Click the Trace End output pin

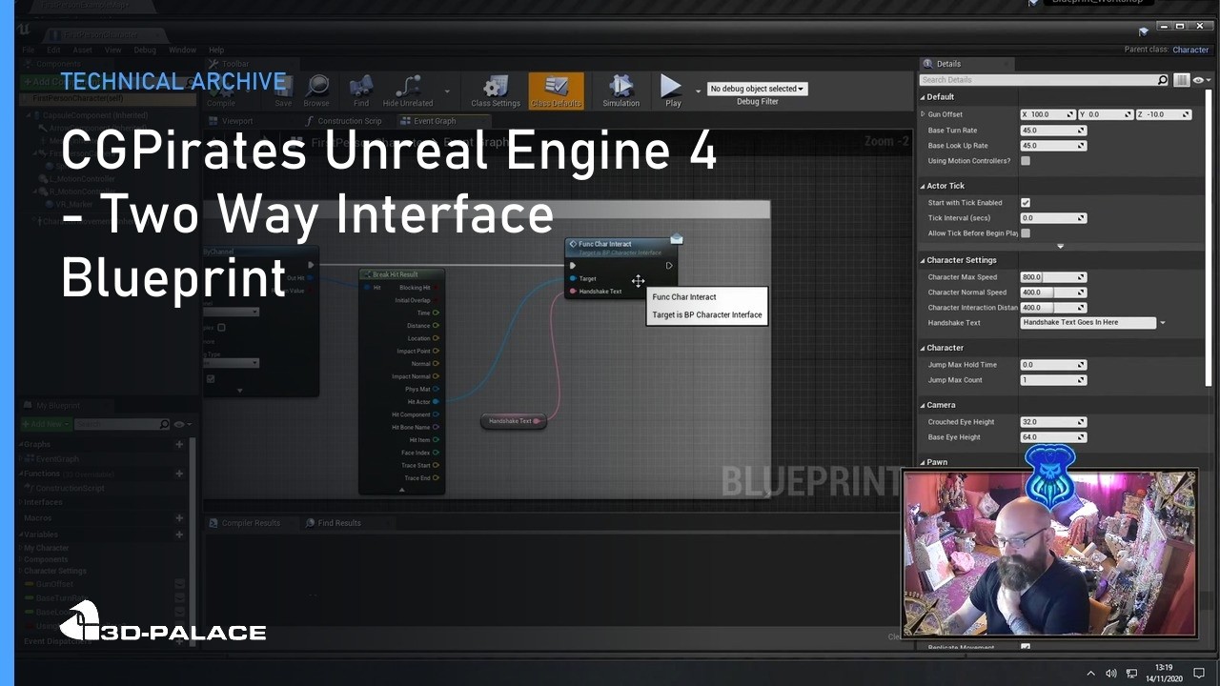point(436,478)
